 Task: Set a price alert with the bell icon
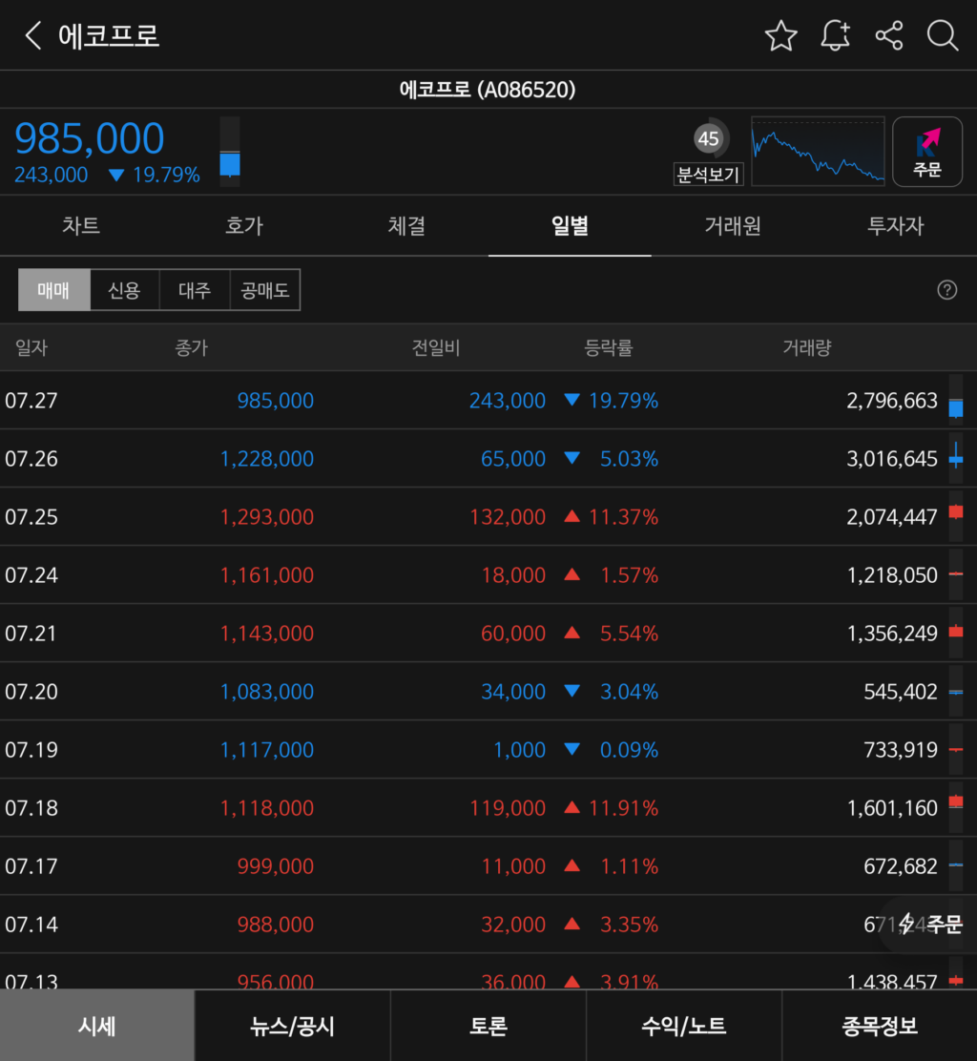pos(836,35)
